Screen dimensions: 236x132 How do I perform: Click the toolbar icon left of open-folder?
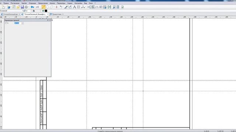pyautogui.click(x=14, y=7)
